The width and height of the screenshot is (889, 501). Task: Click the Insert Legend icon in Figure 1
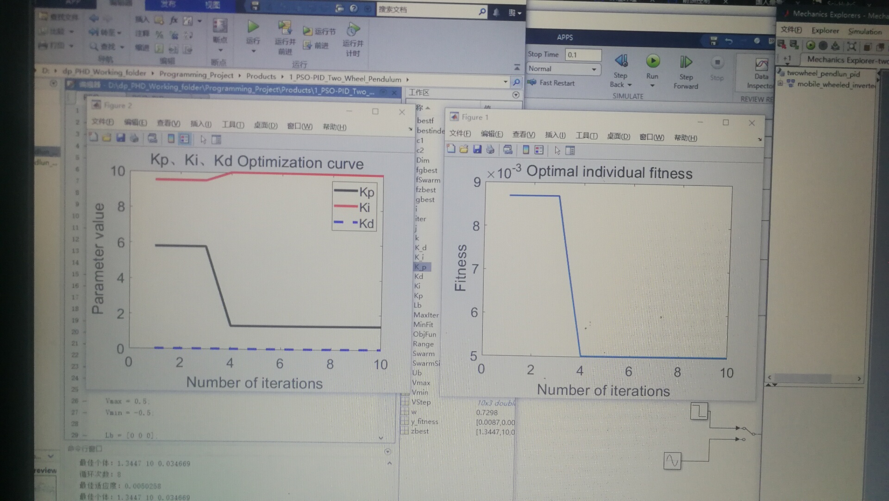(x=539, y=150)
